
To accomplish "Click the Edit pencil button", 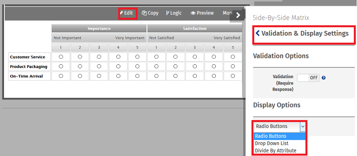I will [127, 13].
